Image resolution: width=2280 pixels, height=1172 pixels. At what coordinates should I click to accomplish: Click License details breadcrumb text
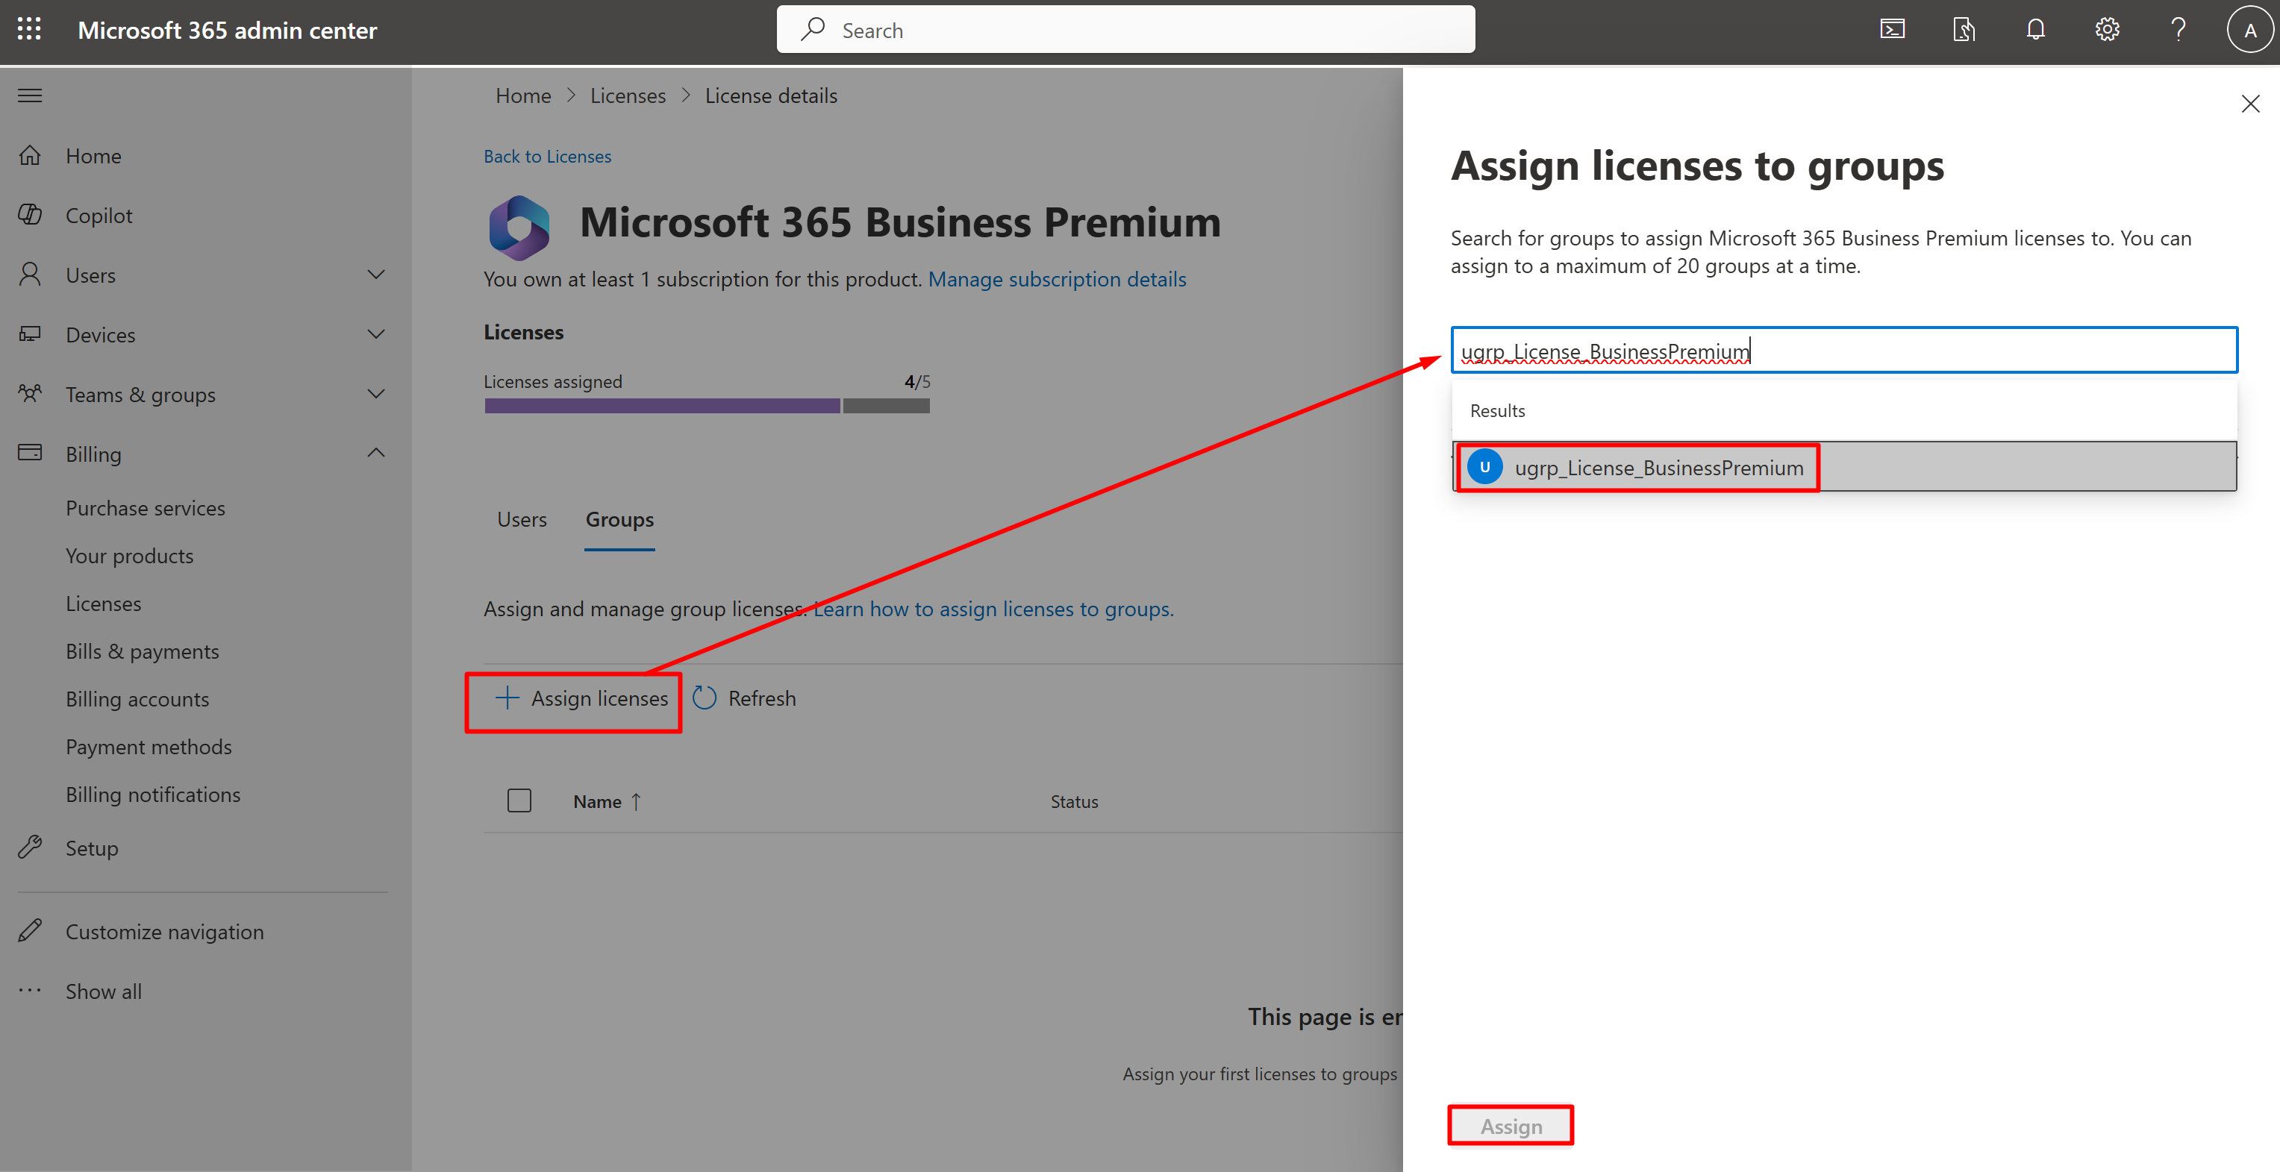point(771,95)
